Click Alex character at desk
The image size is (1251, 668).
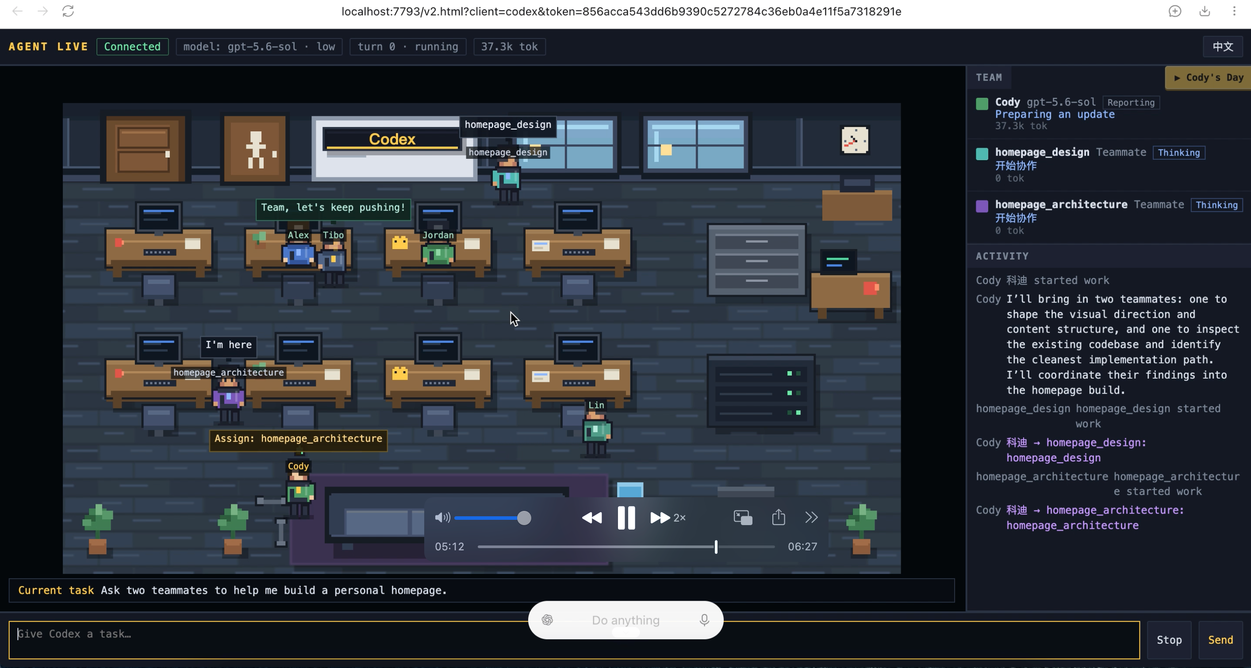[298, 253]
